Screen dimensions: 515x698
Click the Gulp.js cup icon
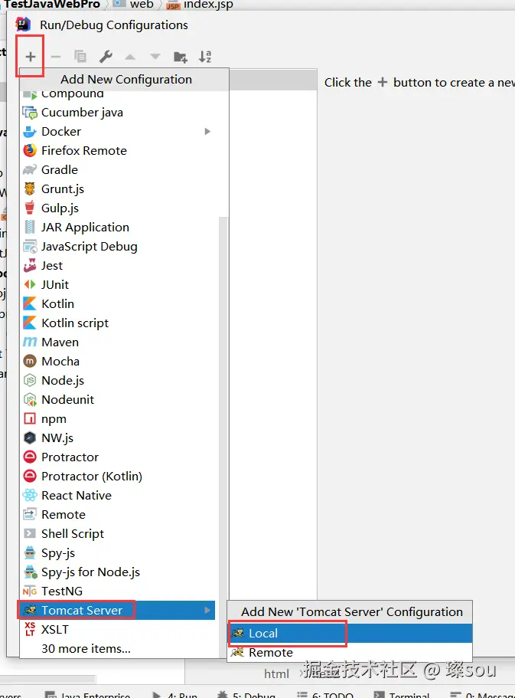30,208
